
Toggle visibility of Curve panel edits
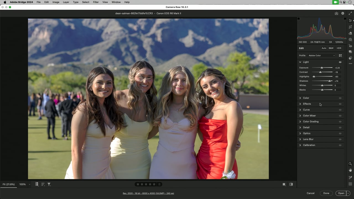(x=340, y=110)
